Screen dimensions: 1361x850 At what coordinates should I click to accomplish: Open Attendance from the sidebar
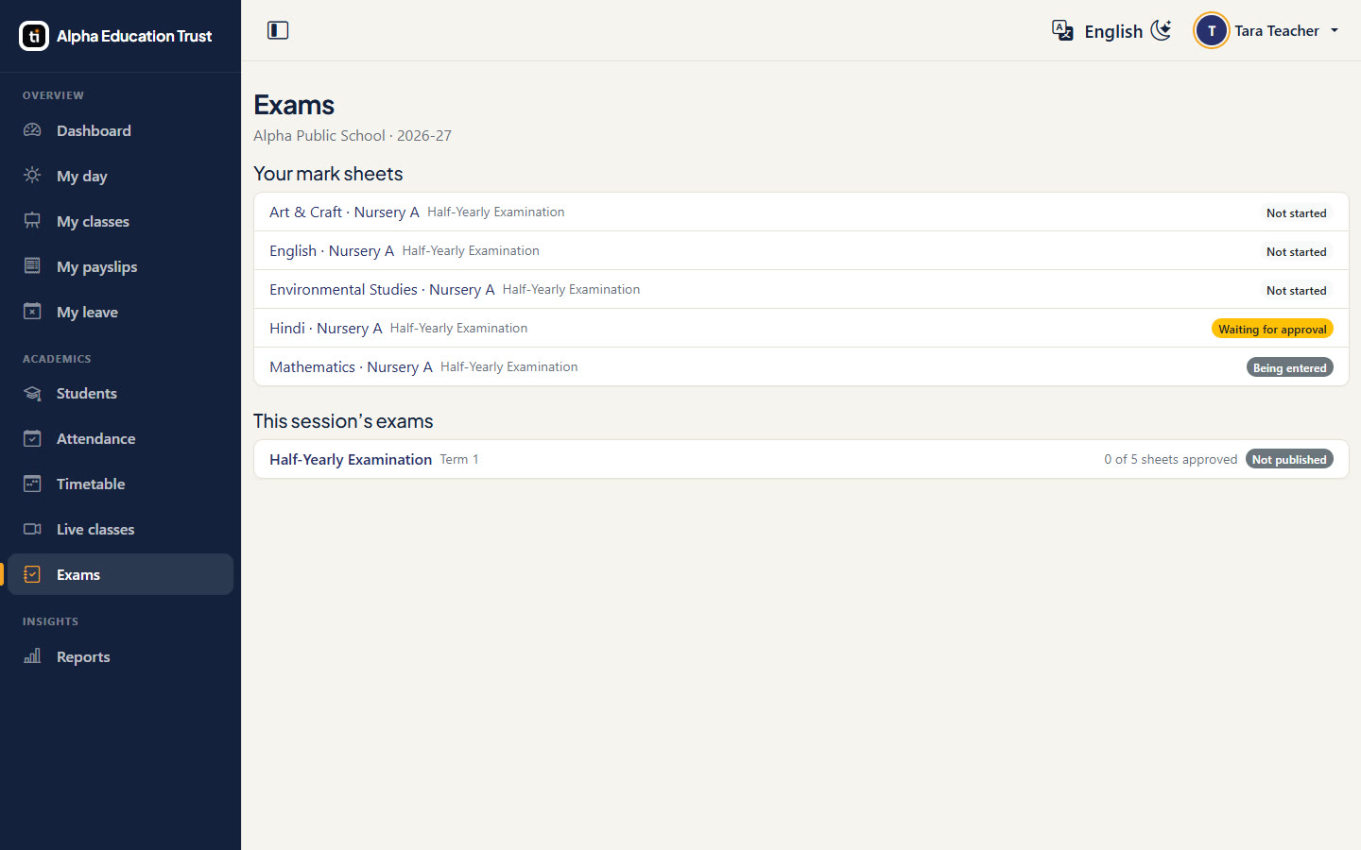(x=120, y=438)
